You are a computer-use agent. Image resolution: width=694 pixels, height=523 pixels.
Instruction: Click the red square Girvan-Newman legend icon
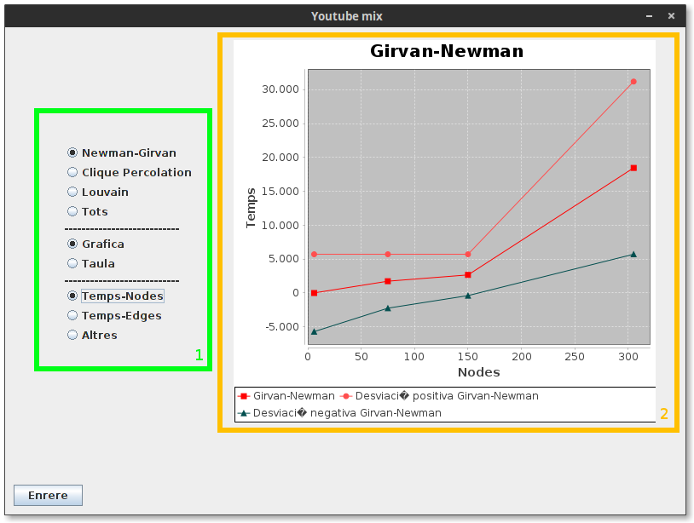click(244, 396)
